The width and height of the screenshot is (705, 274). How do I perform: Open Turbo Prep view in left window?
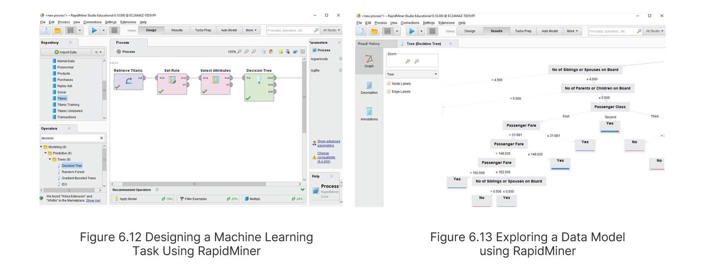[203, 30]
